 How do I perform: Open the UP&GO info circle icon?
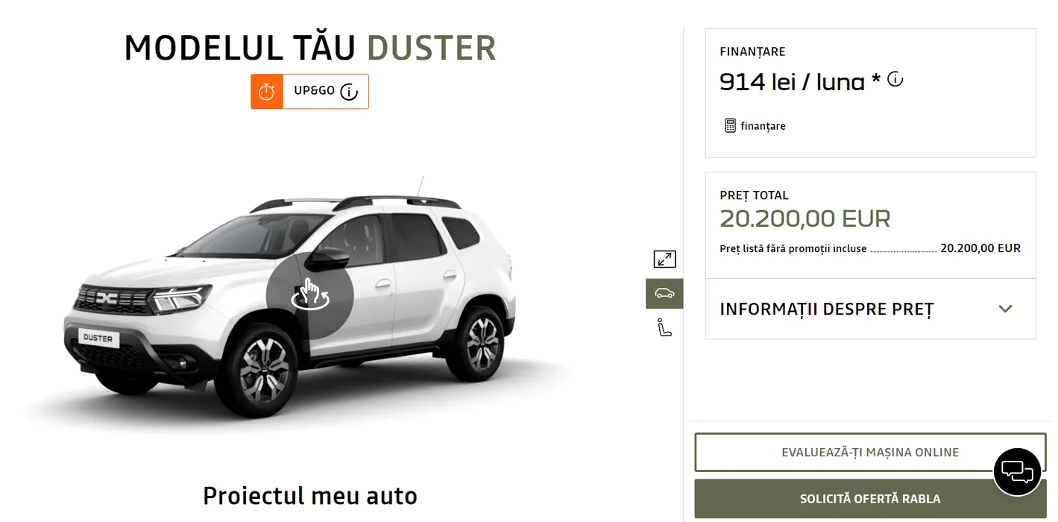(x=349, y=92)
